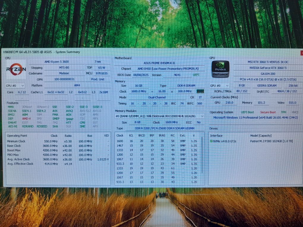The height and width of the screenshot is (227, 303).
Task: Click the memory module icon beside 100.0 MHz
Action: point(200,91)
